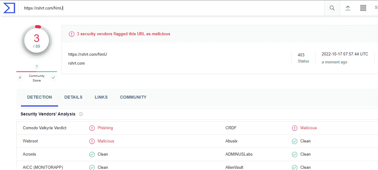
Task: Open the DETAILS tab
Action: pos(73,97)
